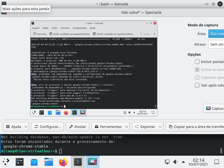Image resolution: width=224 pixels, height=168 pixels.
Task: Toggle the 'Incluir as bordas' checkbox
Action: tap(197, 69)
